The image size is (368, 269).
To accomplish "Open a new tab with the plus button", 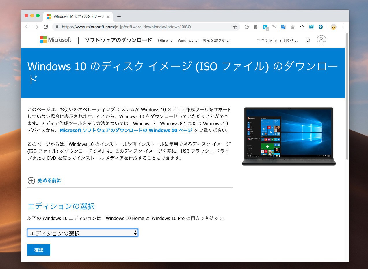I will 119,17.
